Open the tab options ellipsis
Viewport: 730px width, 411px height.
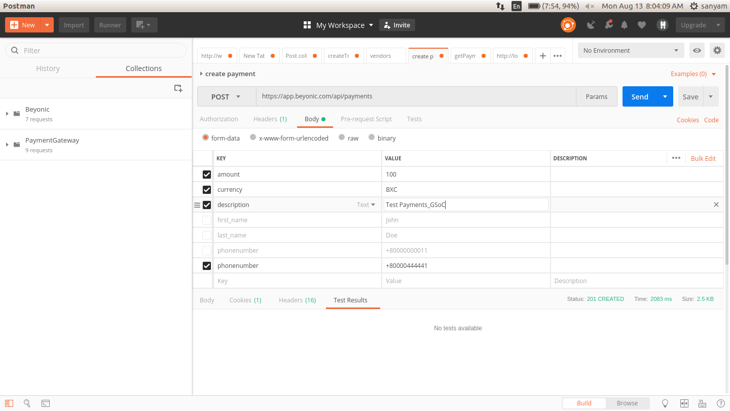558,56
